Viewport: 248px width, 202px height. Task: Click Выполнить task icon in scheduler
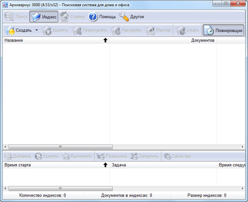coord(66,156)
